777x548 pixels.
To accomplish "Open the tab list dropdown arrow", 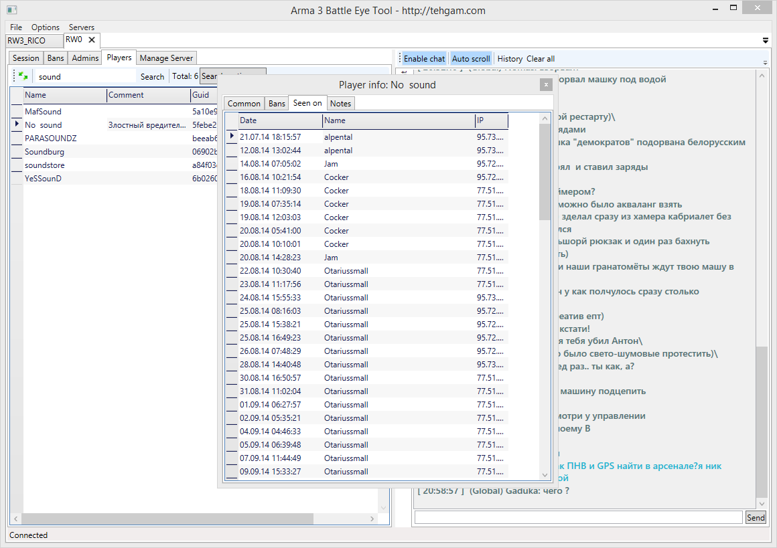I will [766, 41].
